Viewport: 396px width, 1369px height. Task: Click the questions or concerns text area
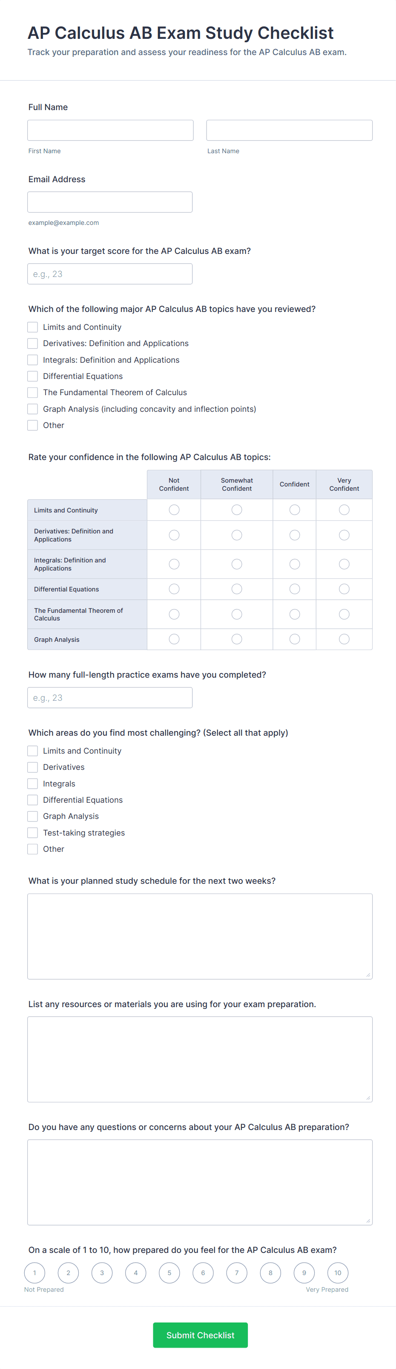point(200,1183)
